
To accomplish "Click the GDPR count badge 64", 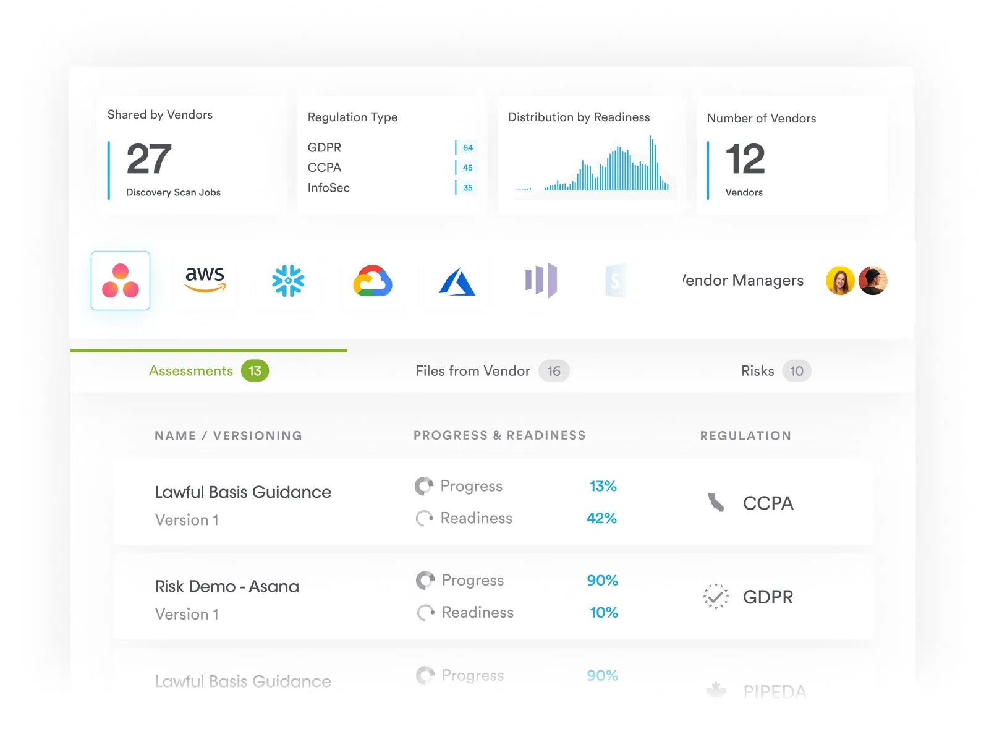I will tap(468, 148).
